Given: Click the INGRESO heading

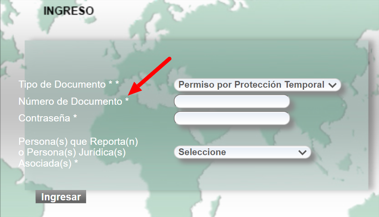Looking at the screenshot, I should (68, 11).
